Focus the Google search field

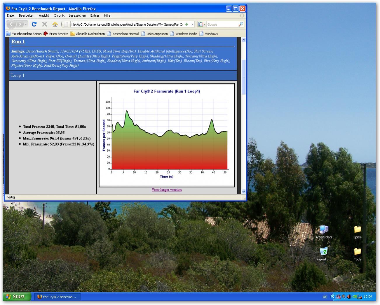(x=222, y=24)
